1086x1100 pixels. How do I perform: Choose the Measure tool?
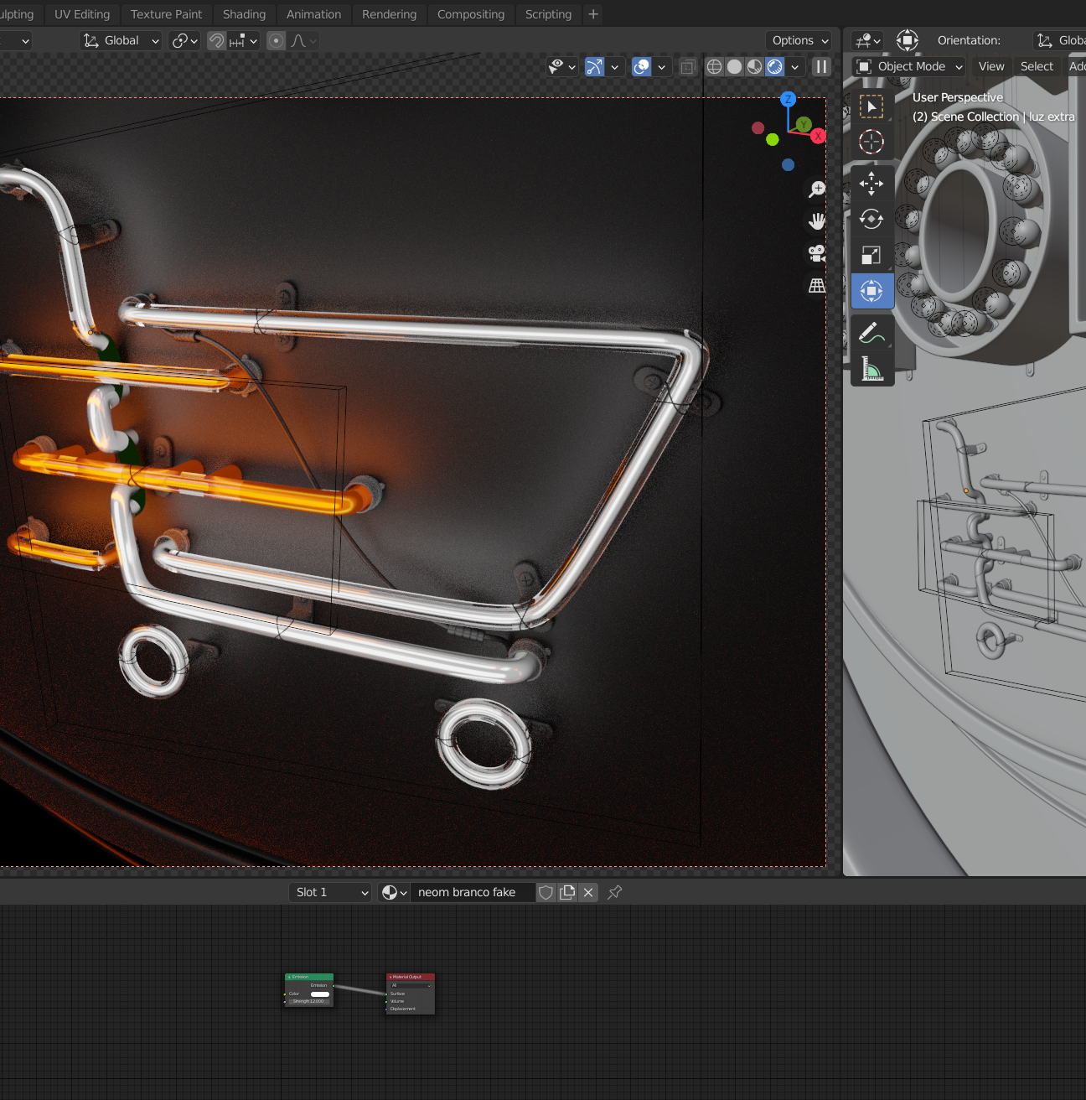(x=871, y=369)
